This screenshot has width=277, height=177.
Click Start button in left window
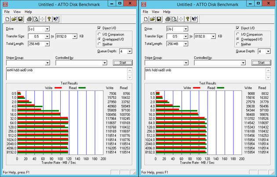(x=123, y=63)
